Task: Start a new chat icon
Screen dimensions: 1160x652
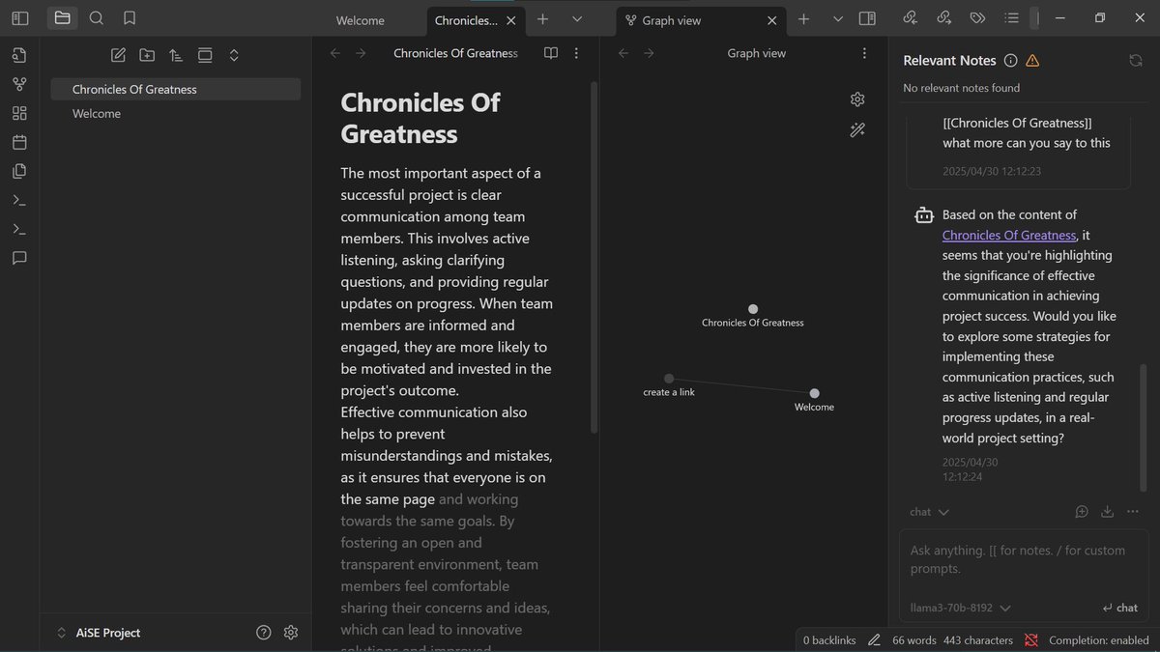Action: [1082, 512]
